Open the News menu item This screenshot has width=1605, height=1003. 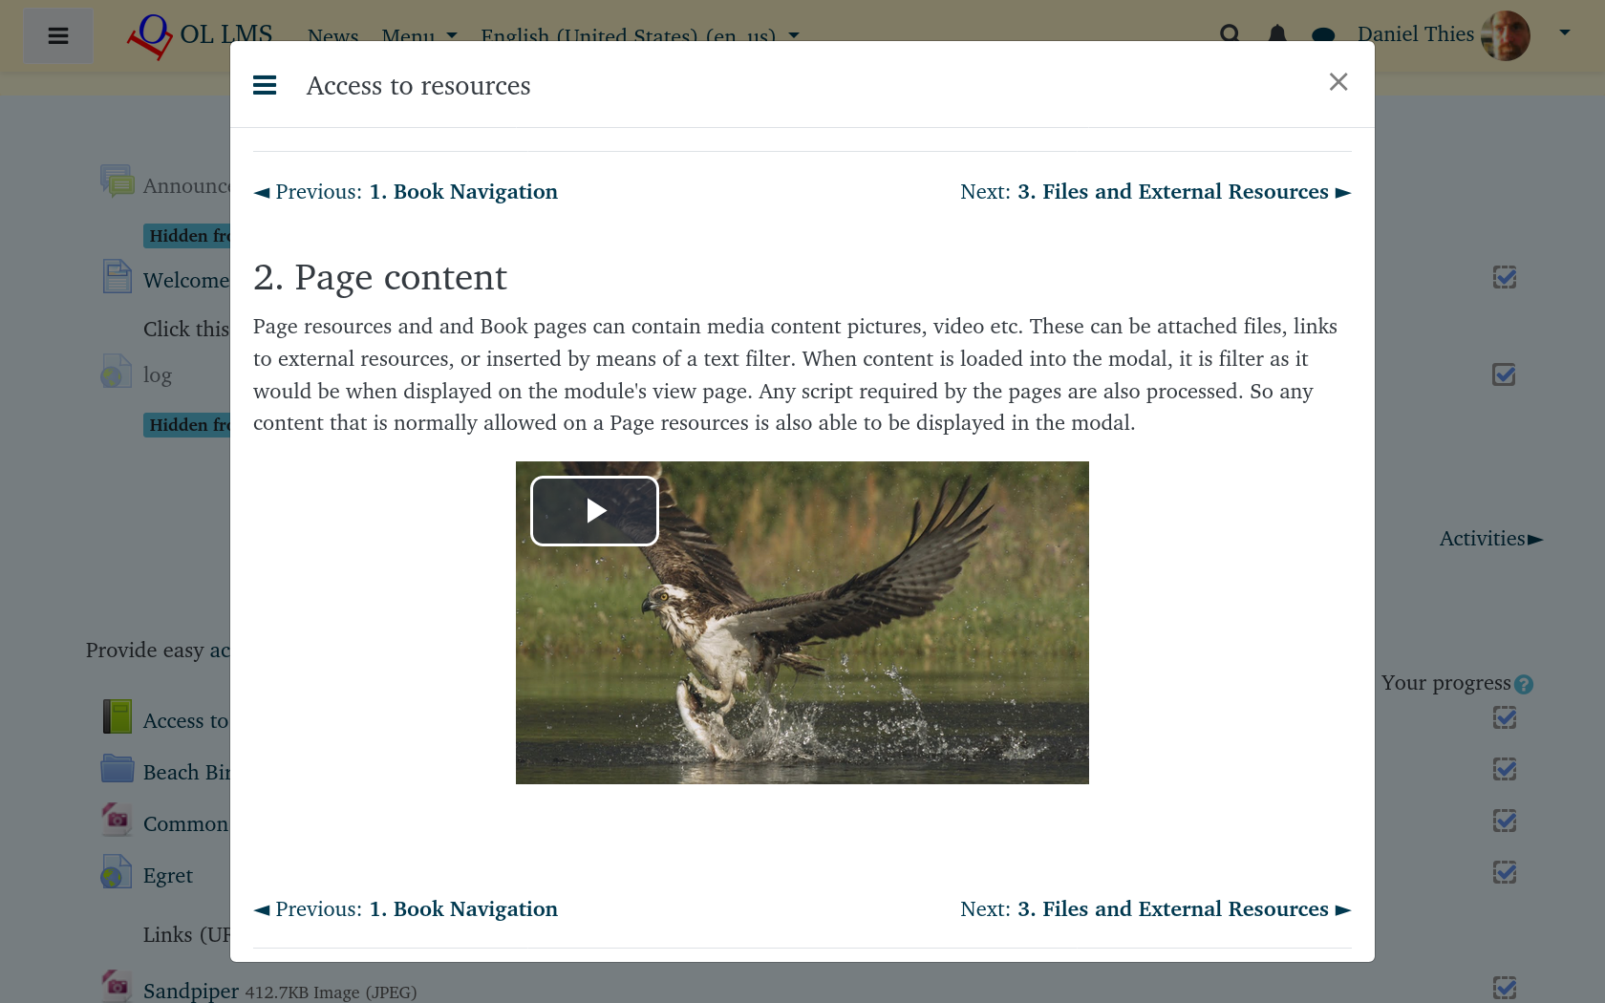tap(332, 35)
